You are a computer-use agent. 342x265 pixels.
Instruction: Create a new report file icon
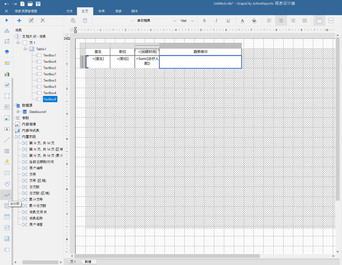(23, 4)
